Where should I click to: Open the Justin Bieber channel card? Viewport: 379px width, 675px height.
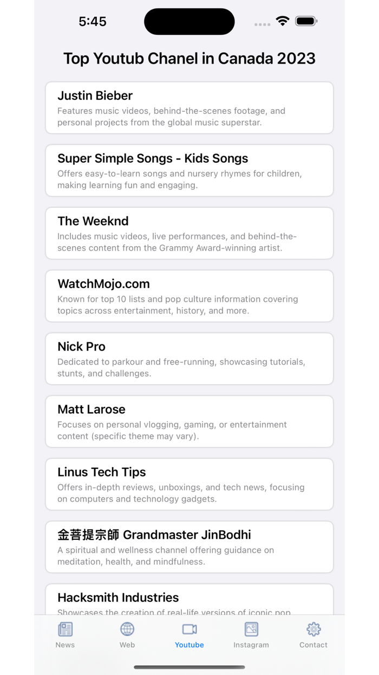coord(189,107)
